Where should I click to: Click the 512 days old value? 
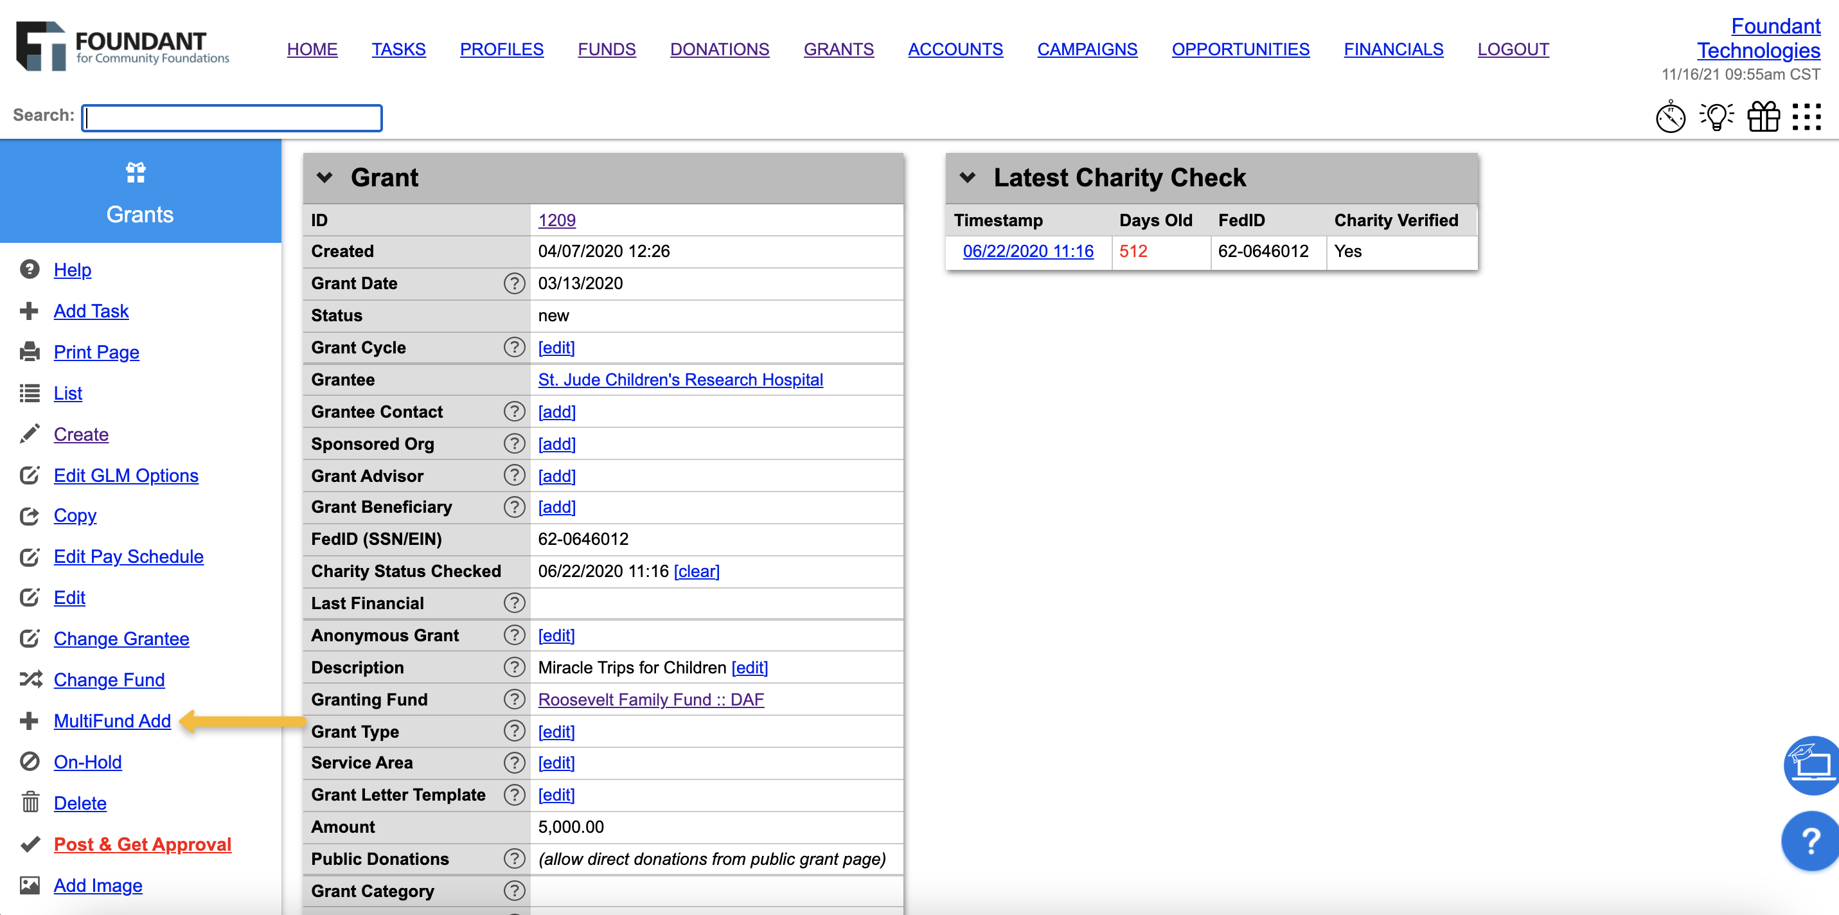click(1132, 251)
